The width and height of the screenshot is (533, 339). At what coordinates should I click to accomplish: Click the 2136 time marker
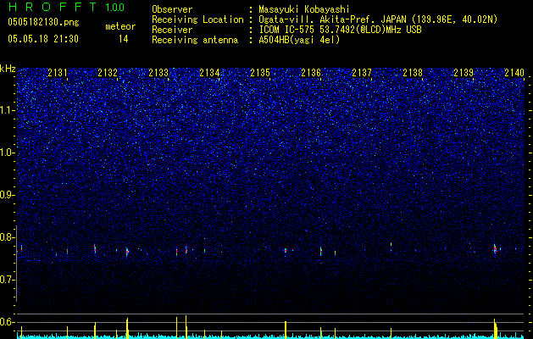(311, 72)
